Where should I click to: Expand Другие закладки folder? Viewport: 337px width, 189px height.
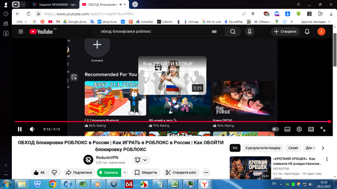[315, 21]
